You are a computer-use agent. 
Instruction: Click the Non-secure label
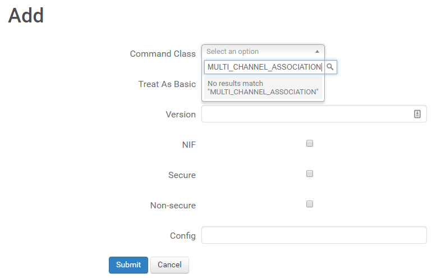[173, 206]
